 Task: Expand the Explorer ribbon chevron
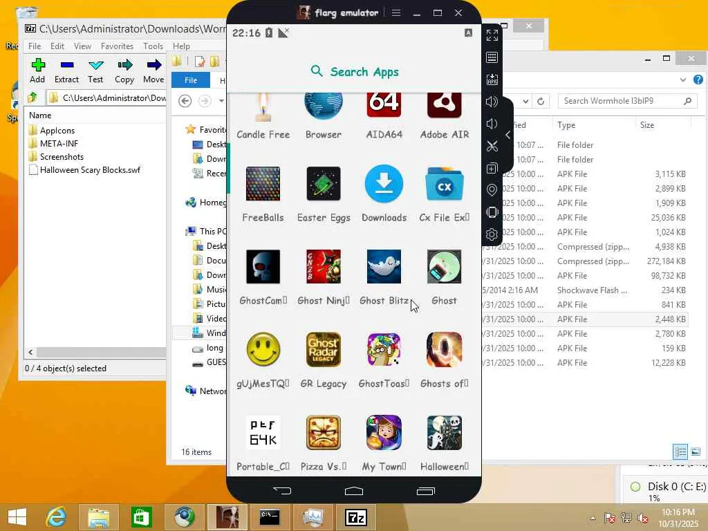pos(682,80)
